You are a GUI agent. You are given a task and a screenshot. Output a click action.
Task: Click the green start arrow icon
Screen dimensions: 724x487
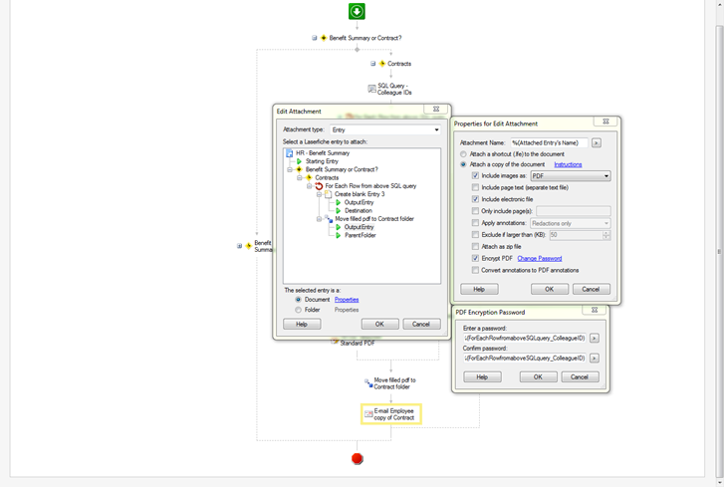point(357,12)
